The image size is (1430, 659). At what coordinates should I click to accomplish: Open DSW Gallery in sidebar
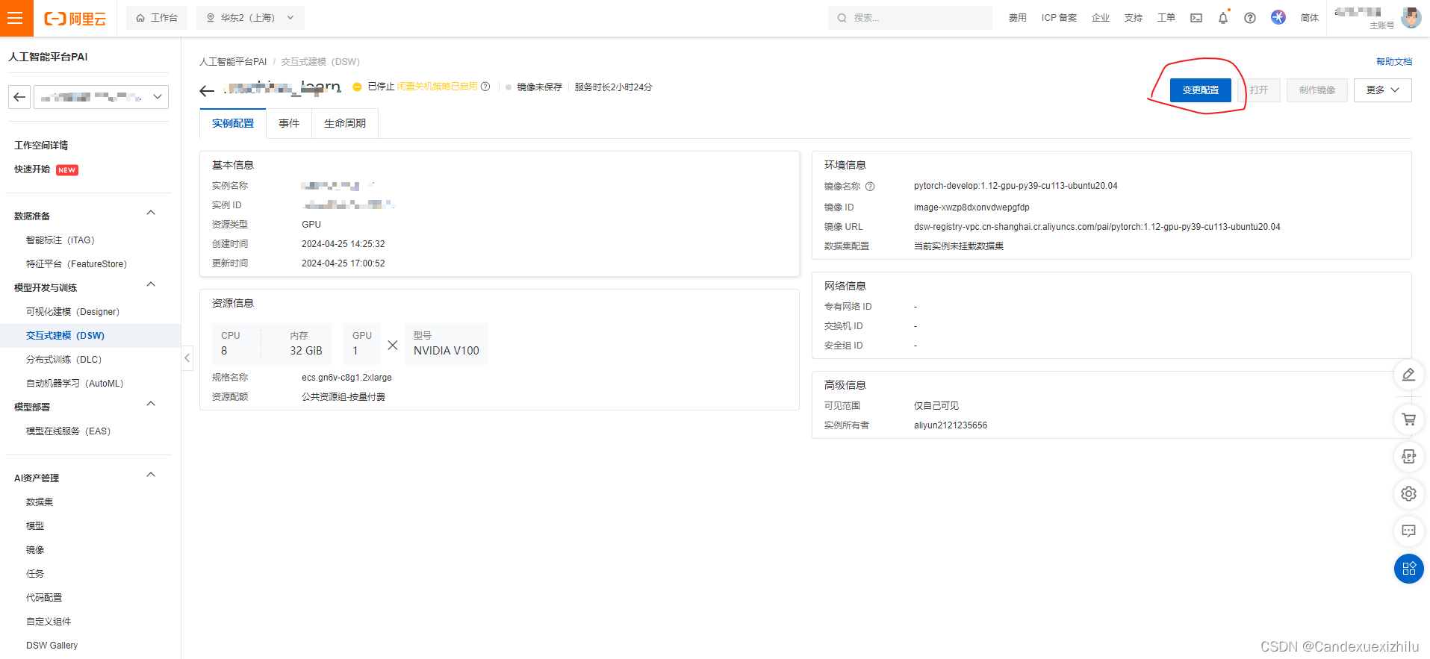pyautogui.click(x=52, y=646)
